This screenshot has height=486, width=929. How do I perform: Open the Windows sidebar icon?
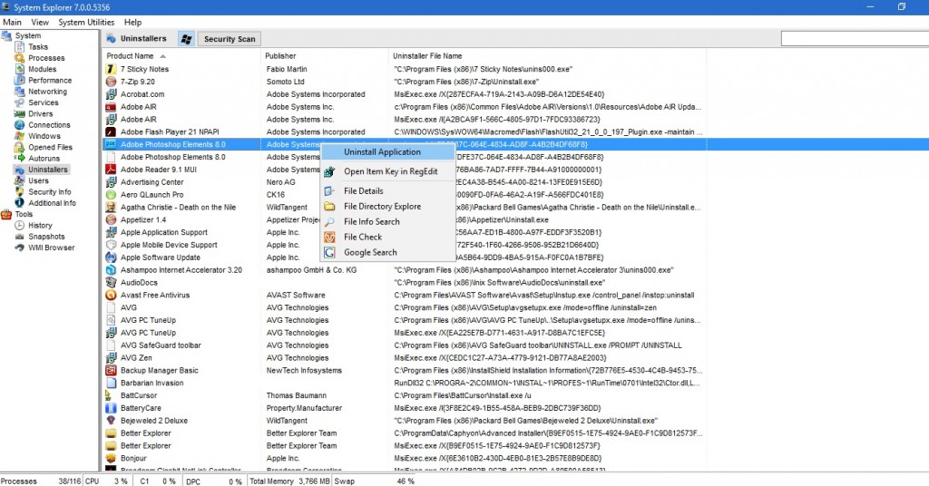(20, 136)
